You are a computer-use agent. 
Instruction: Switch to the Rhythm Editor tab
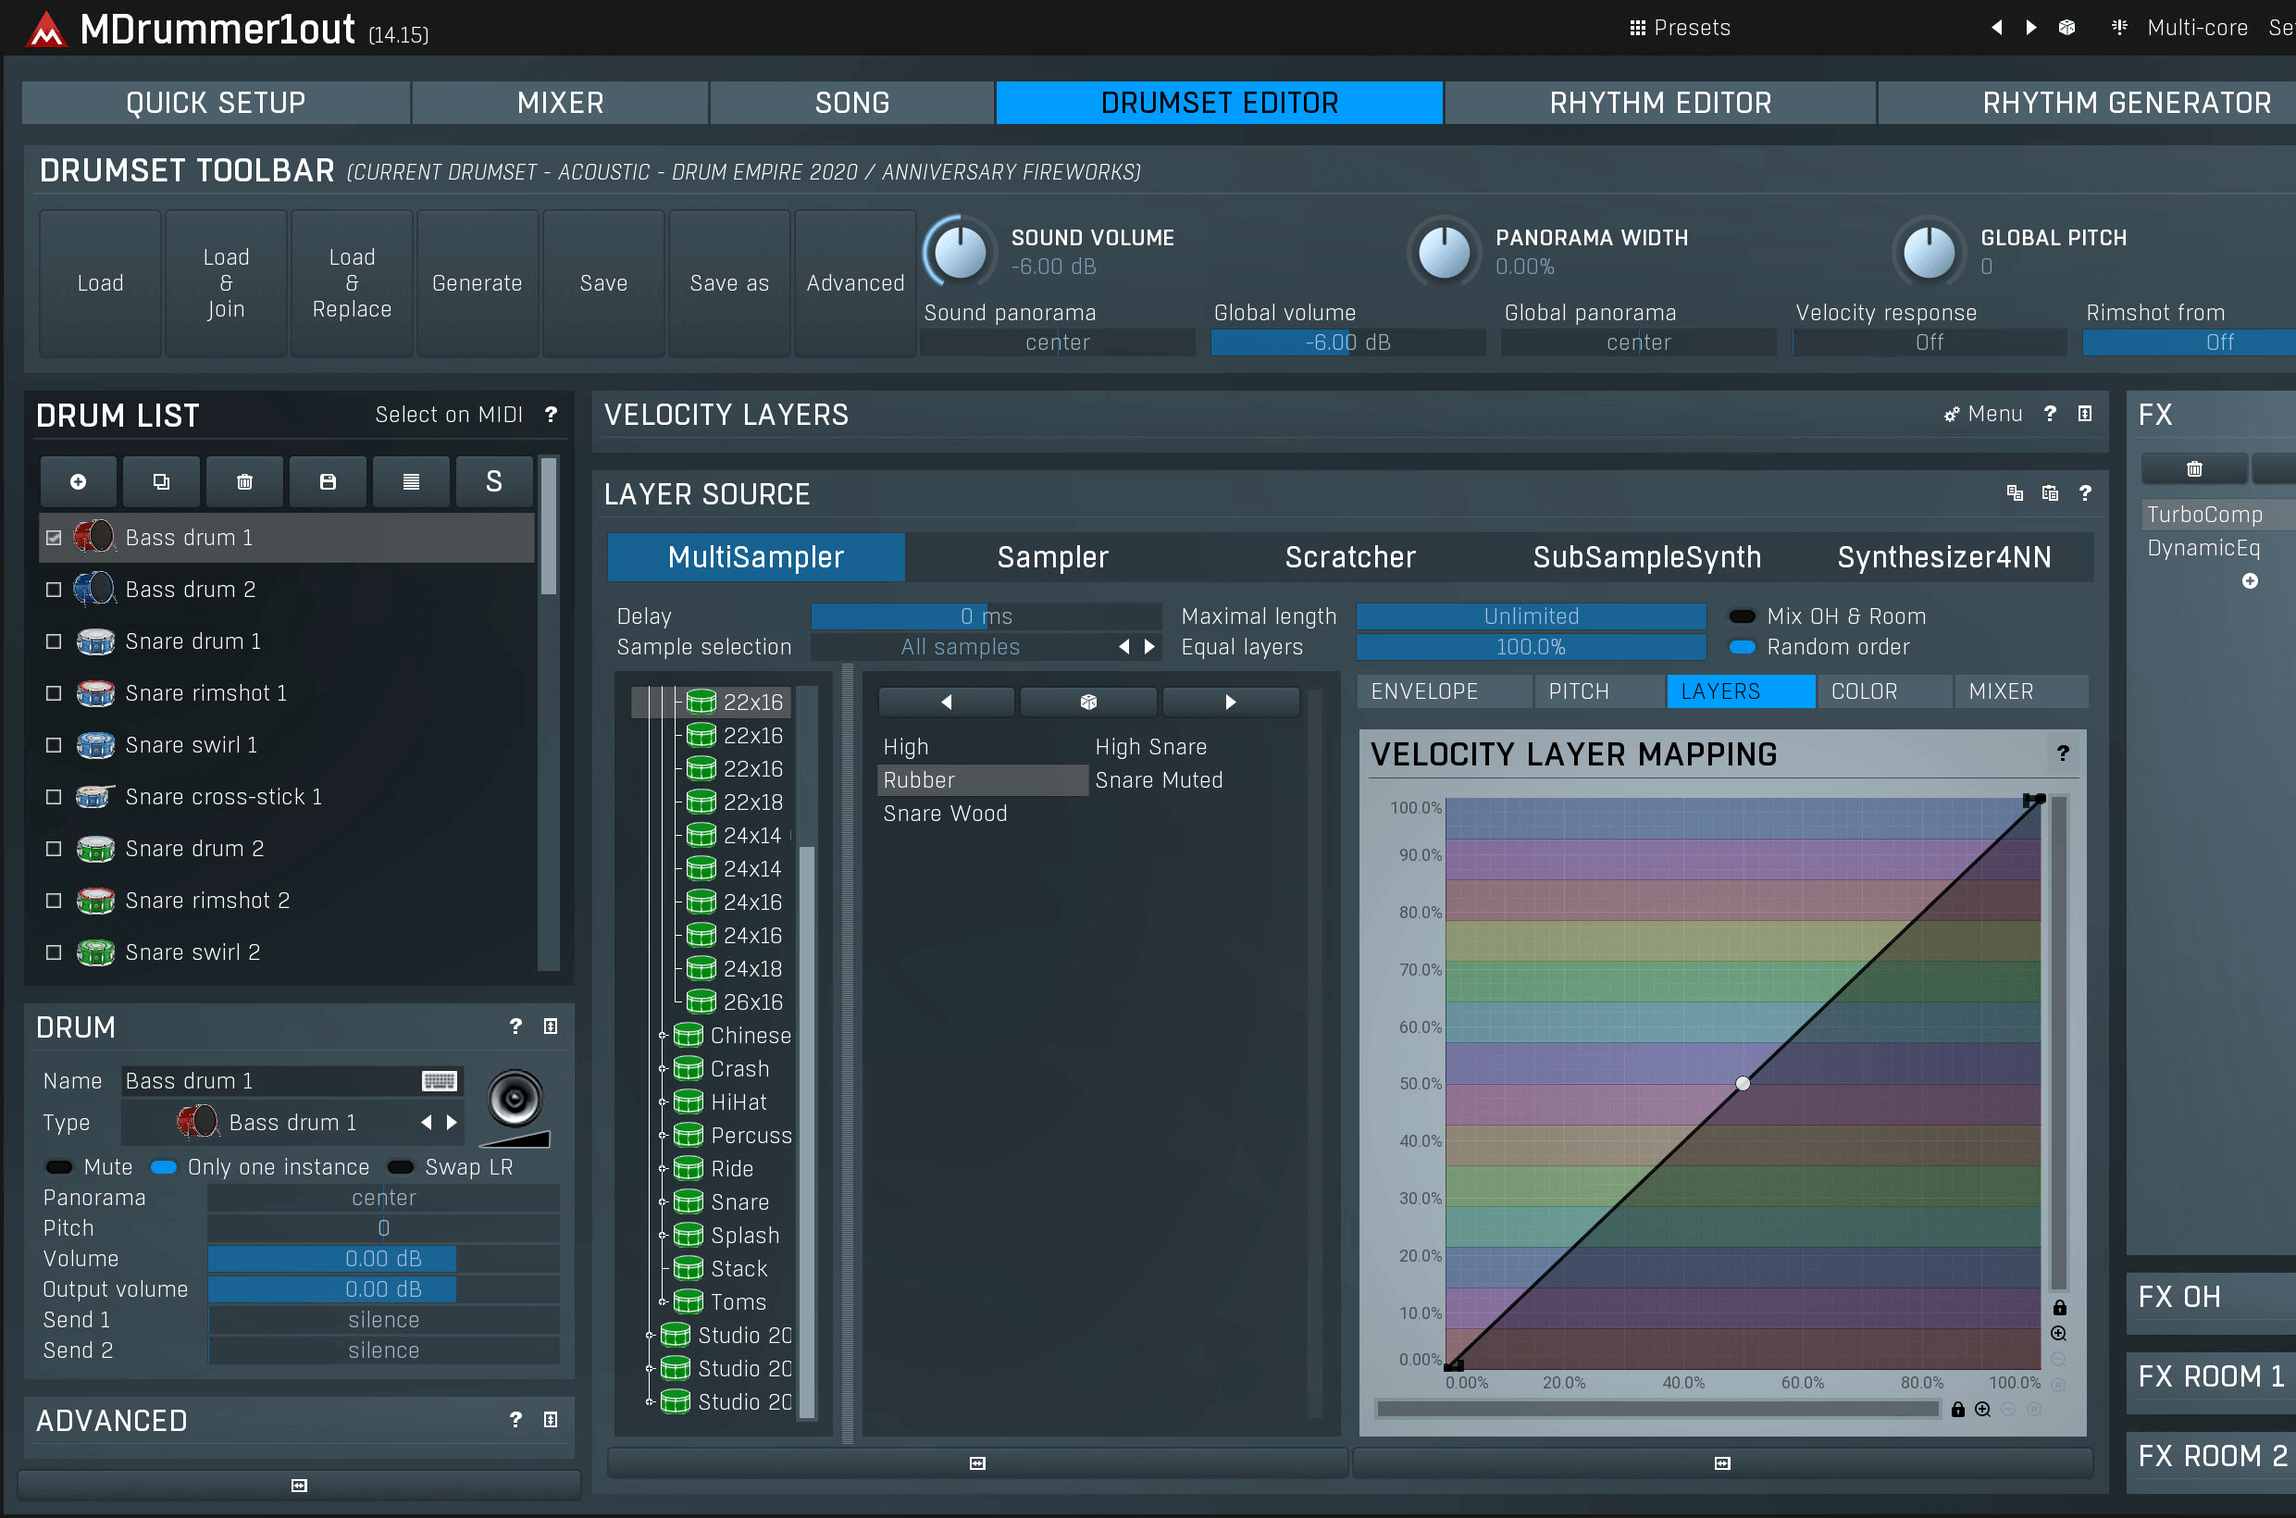click(x=1660, y=102)
